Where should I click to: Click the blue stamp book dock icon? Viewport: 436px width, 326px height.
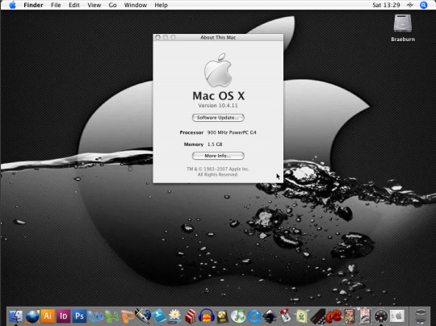159,316
